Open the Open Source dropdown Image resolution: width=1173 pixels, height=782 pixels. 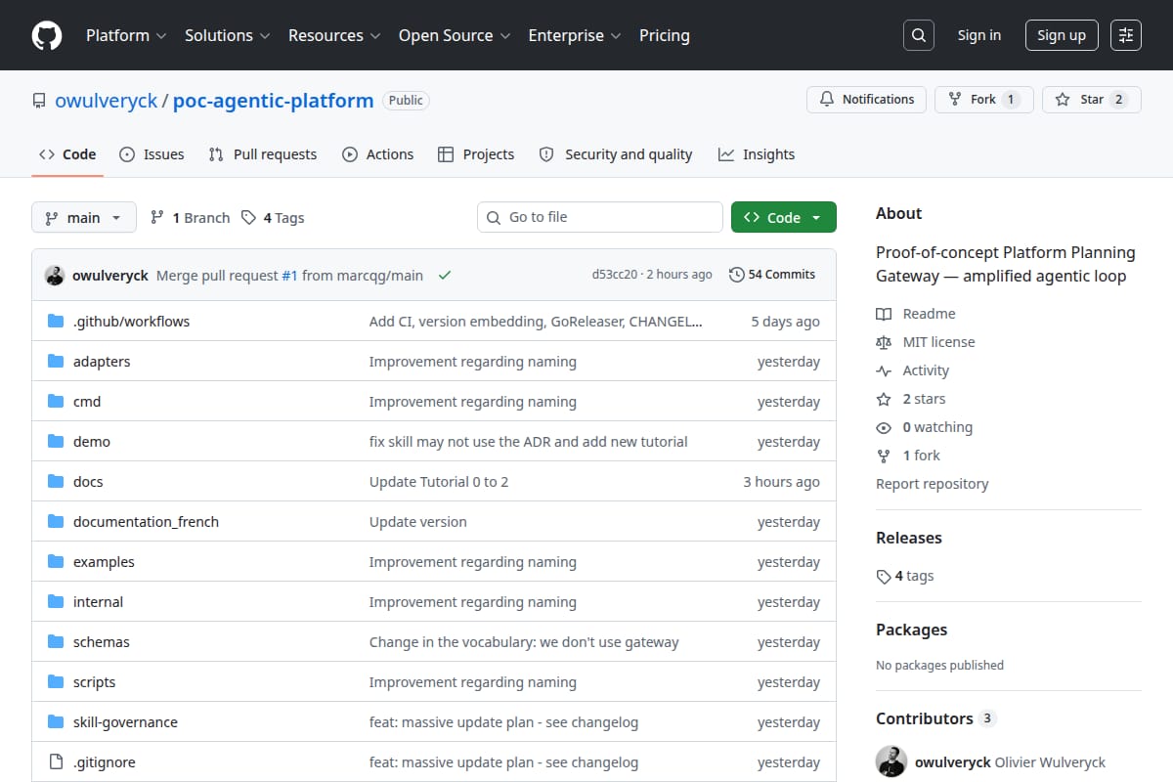[x=455, y=35]
